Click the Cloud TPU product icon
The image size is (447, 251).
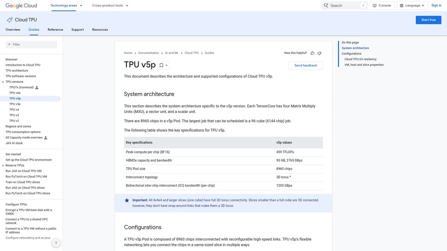[x=10, y=20]
